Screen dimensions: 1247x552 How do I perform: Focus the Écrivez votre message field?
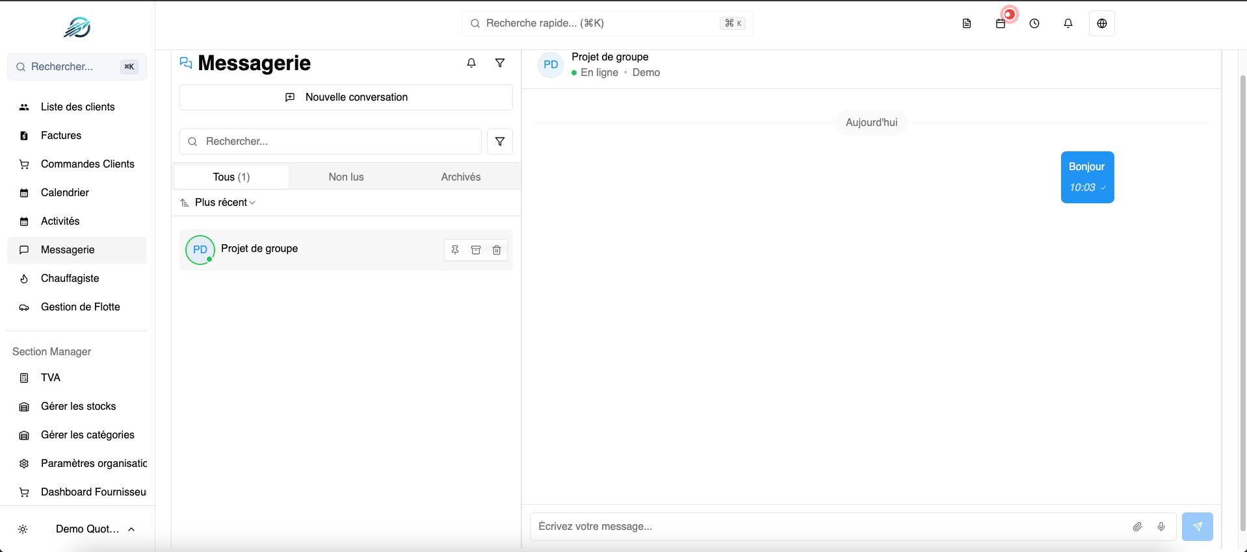tap(826, 527)
